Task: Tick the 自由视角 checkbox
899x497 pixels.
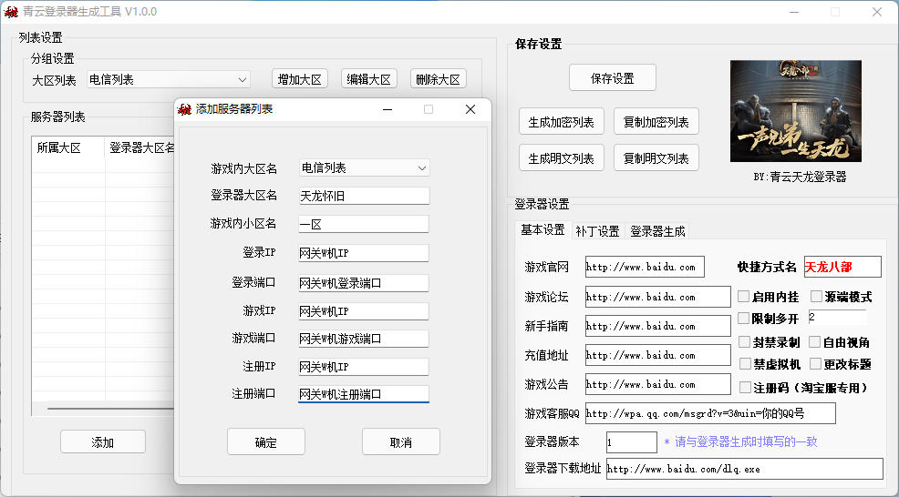Action: tap(816, 342)
